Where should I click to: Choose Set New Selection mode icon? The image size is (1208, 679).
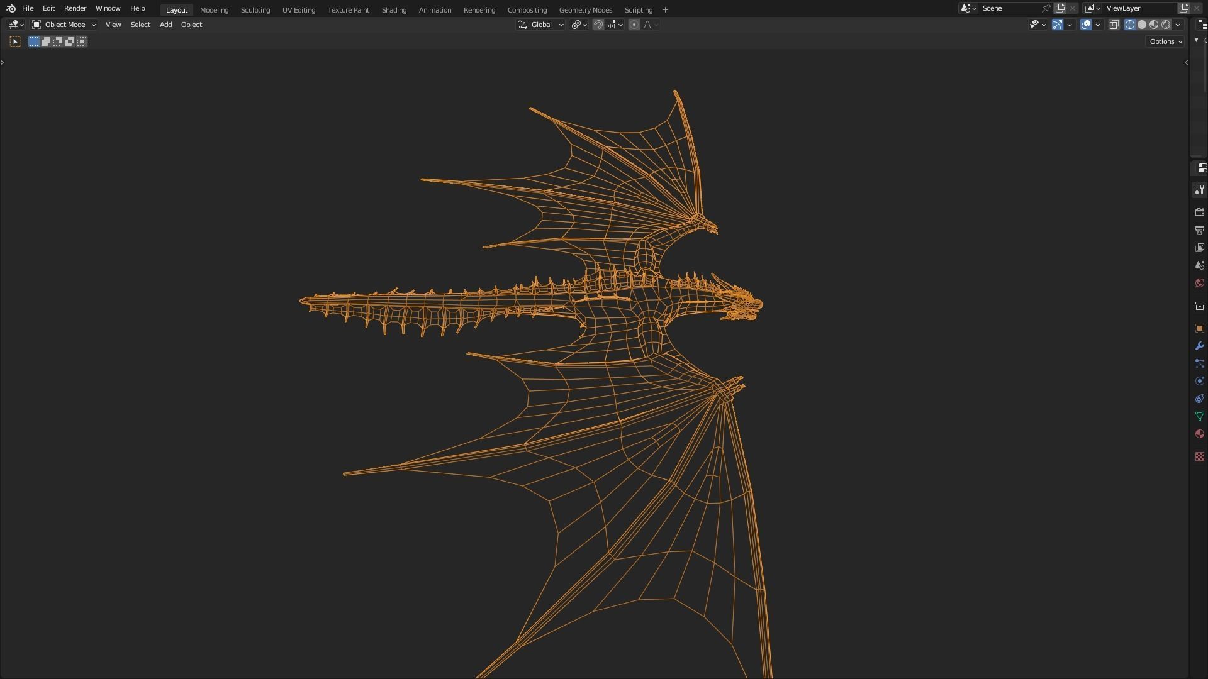coord(34,41)
